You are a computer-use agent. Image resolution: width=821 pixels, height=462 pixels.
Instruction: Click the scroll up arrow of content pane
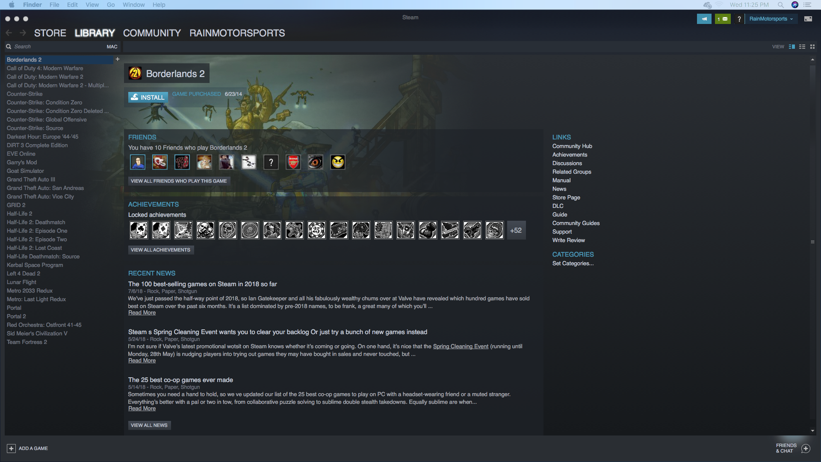(812, 59)
